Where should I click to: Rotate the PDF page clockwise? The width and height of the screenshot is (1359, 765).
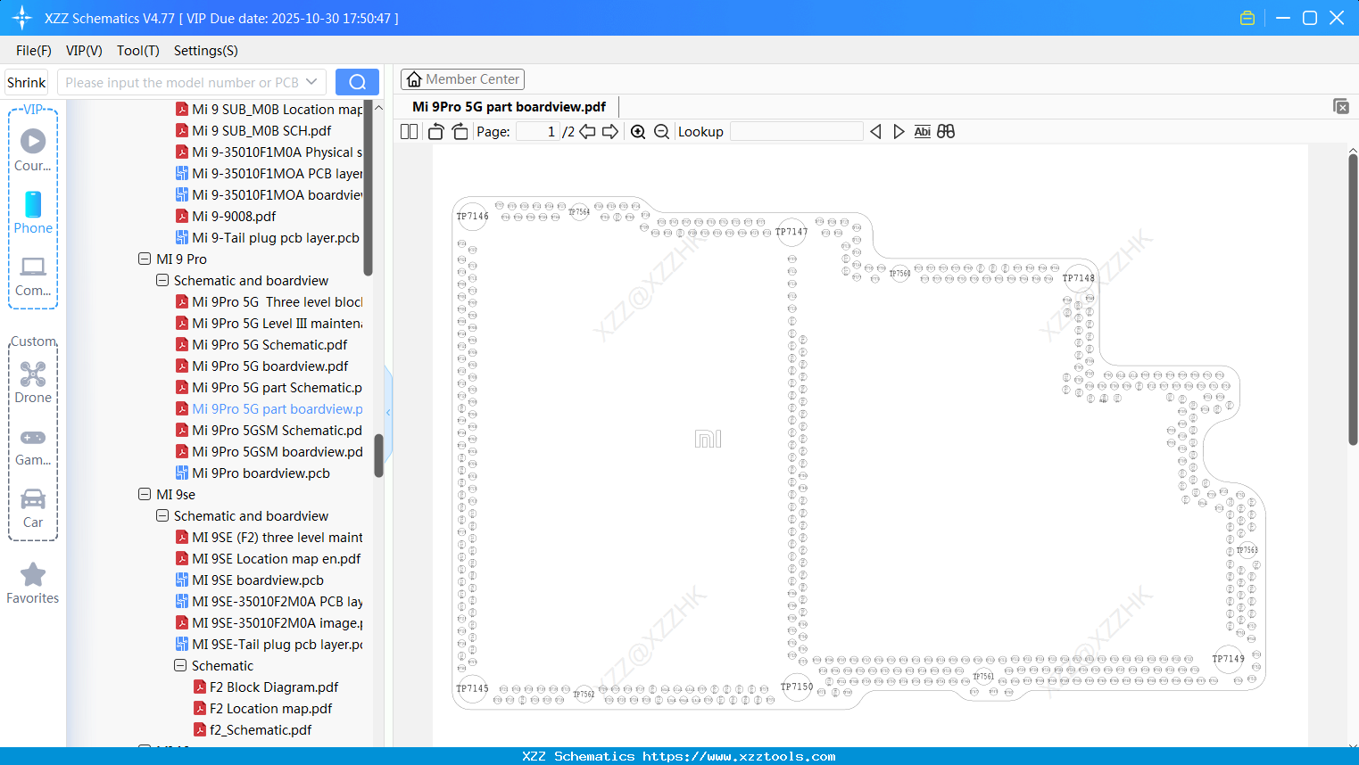point(460,132)
